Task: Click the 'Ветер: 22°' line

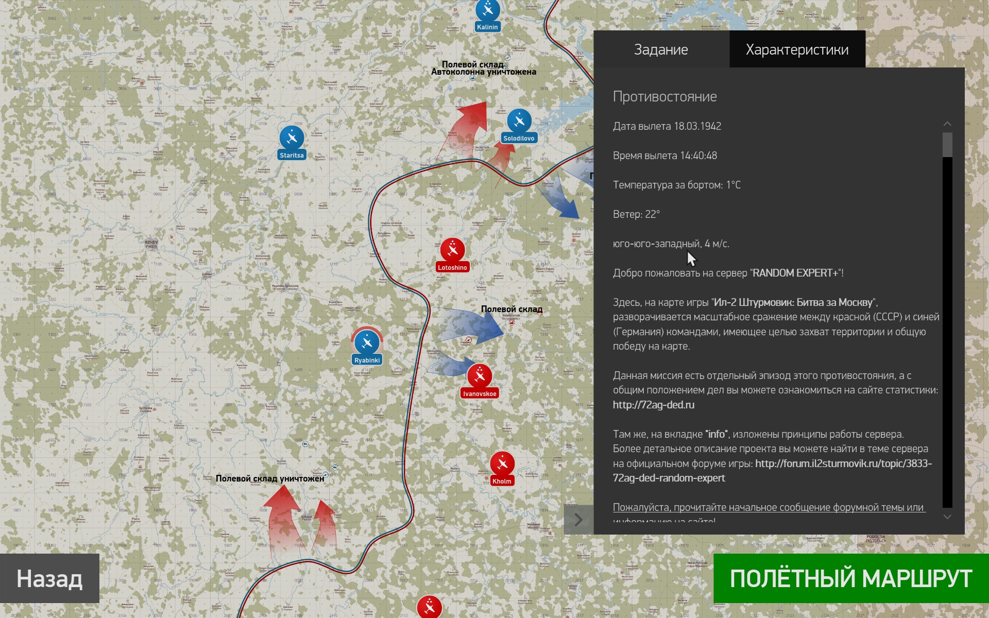Action: point(636,214)
